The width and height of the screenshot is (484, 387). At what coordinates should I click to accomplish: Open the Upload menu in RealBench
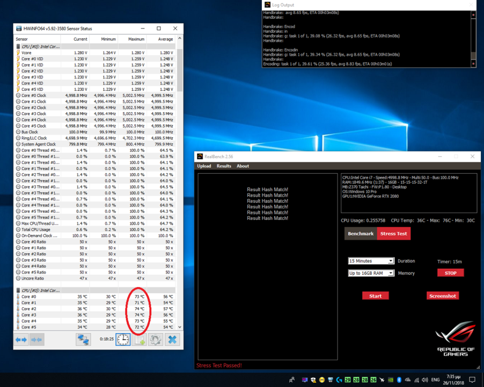pyautogui.click(x=204, y=166)
